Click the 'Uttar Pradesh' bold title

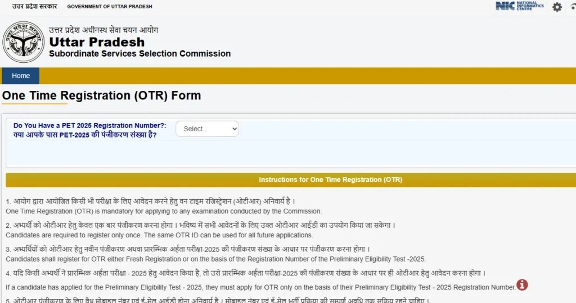coord(97,42)
